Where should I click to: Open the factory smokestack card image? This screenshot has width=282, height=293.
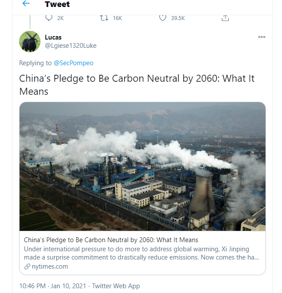143,166
